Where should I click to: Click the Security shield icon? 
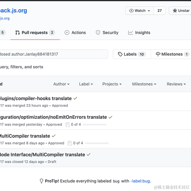coord(98,33)
